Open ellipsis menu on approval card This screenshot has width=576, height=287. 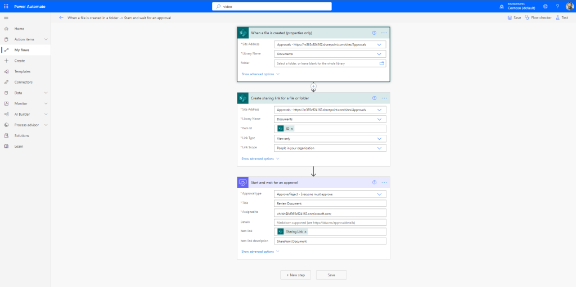pyautogui.click(x=384, y=183)
